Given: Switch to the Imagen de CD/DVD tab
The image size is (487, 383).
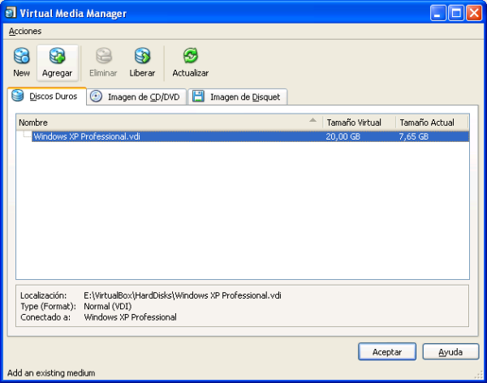Looking at the screenshot, I should tap(135, 97).
